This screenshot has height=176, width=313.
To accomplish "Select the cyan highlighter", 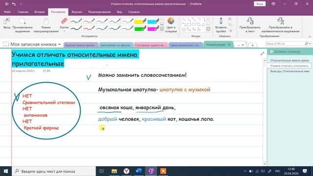I will [153, 21].
